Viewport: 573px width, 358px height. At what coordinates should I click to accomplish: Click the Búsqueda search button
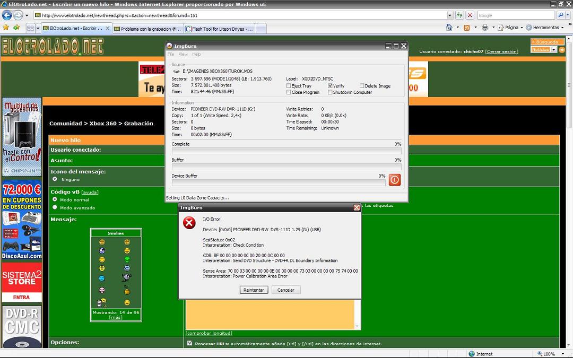[x=547, y=42]
